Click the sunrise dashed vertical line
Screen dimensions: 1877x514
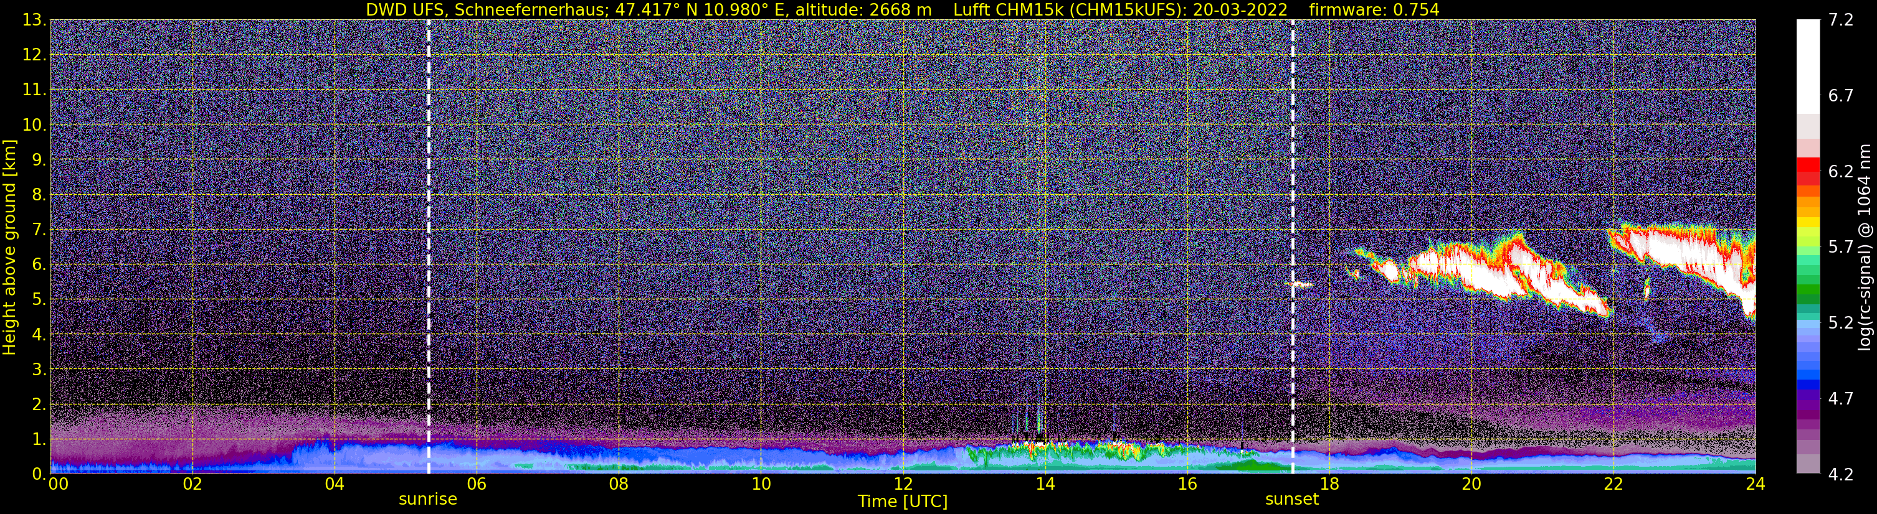429,247
